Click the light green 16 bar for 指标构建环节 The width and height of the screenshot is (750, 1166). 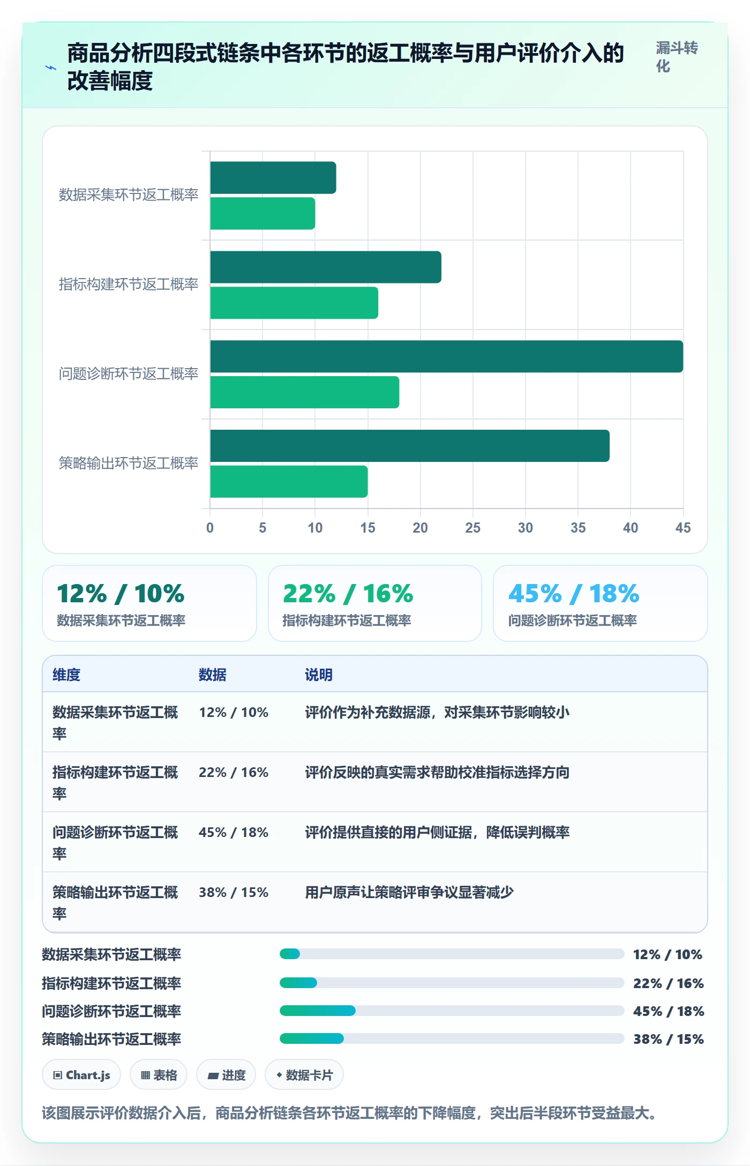click(x=294, y=303)
